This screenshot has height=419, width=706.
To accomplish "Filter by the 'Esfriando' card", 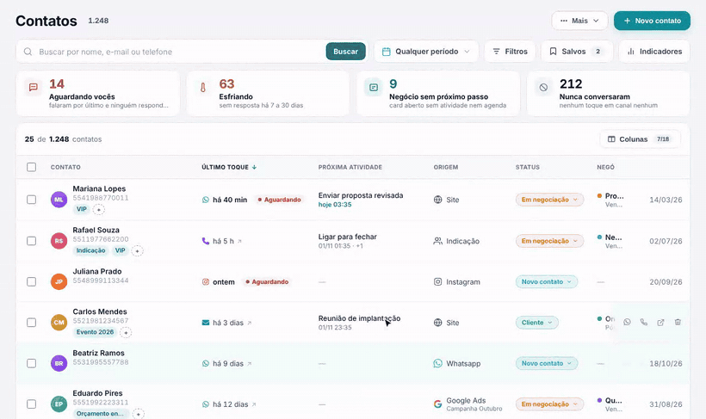I will pos(268,94).
